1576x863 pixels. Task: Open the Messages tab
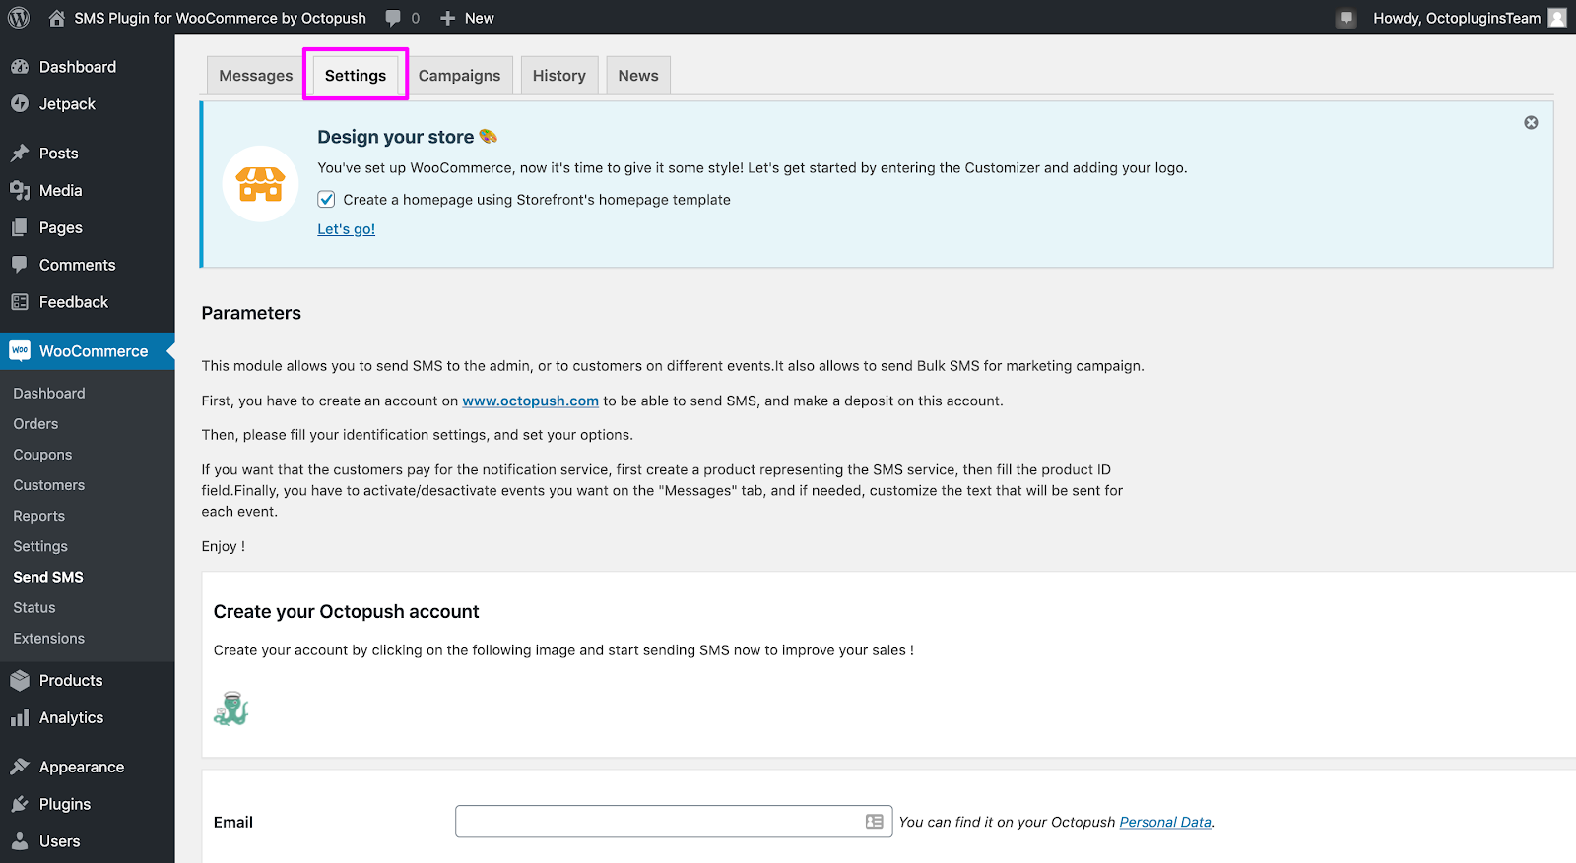coord(256,76)
